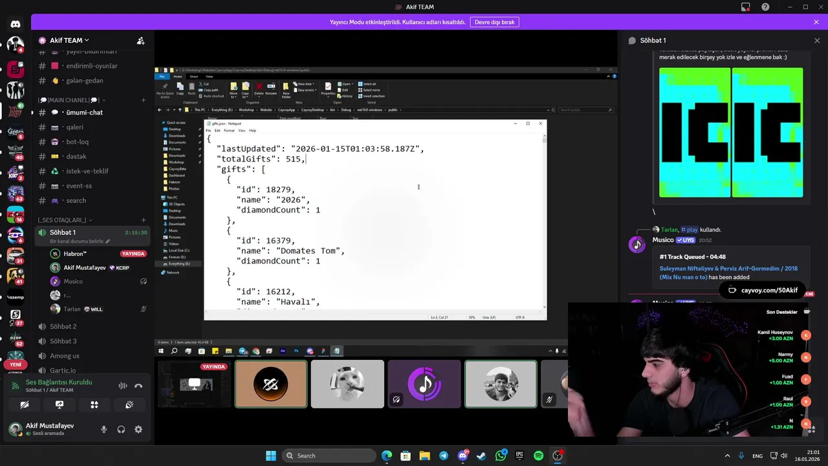
Task: Show hidden system tray icons chevron
Action: 727,456
